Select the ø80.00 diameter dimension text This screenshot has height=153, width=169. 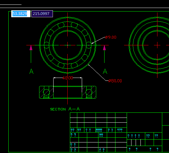(x=115, y=81)
